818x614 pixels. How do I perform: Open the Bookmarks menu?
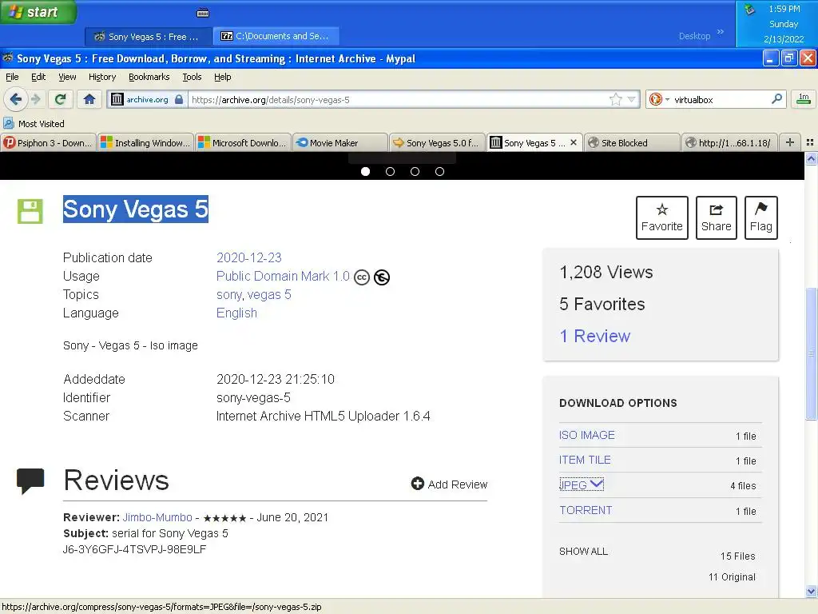click(149, 77)
